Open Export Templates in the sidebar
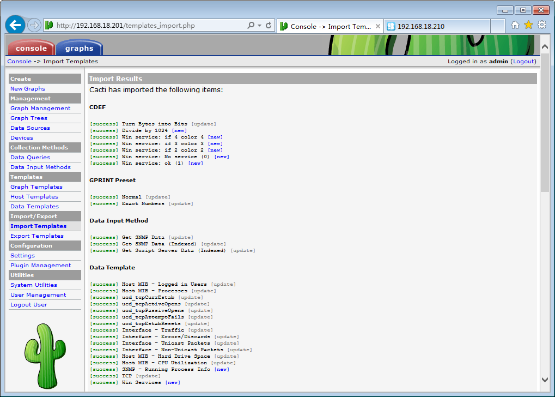Viewport: 555px width, 397px height. point(37,236)
